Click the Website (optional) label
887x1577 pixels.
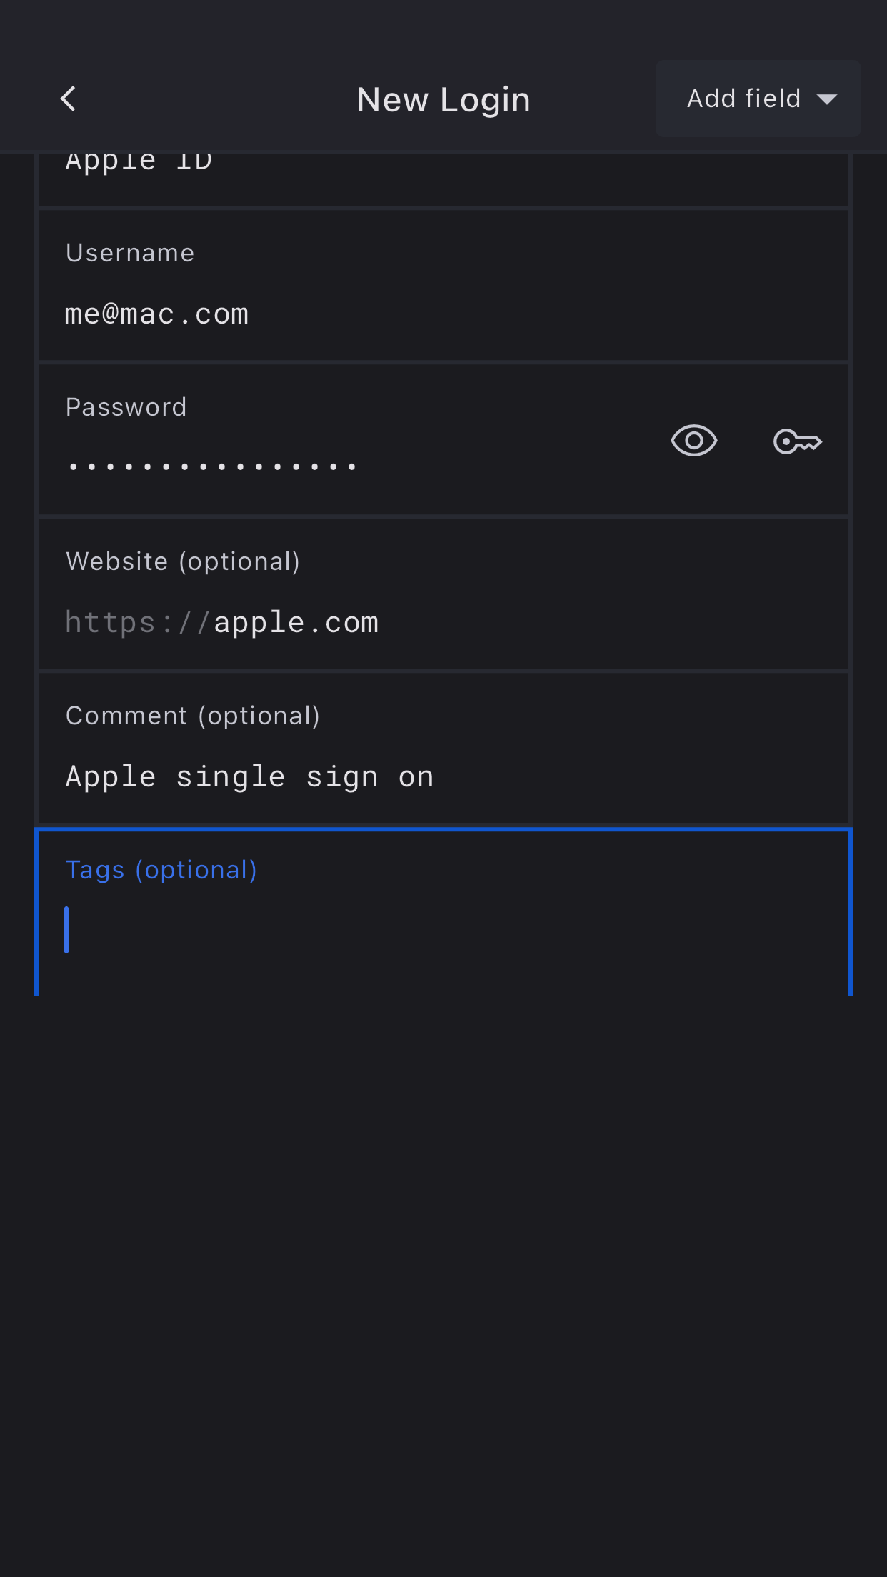[183, 561]
